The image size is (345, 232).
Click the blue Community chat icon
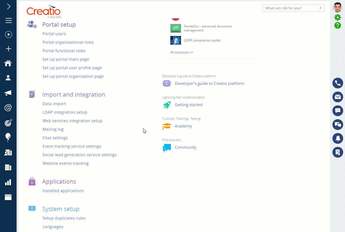(167, 148)
